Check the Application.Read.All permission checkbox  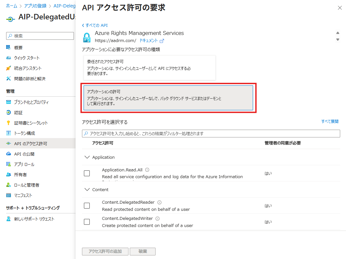point(87,173)
